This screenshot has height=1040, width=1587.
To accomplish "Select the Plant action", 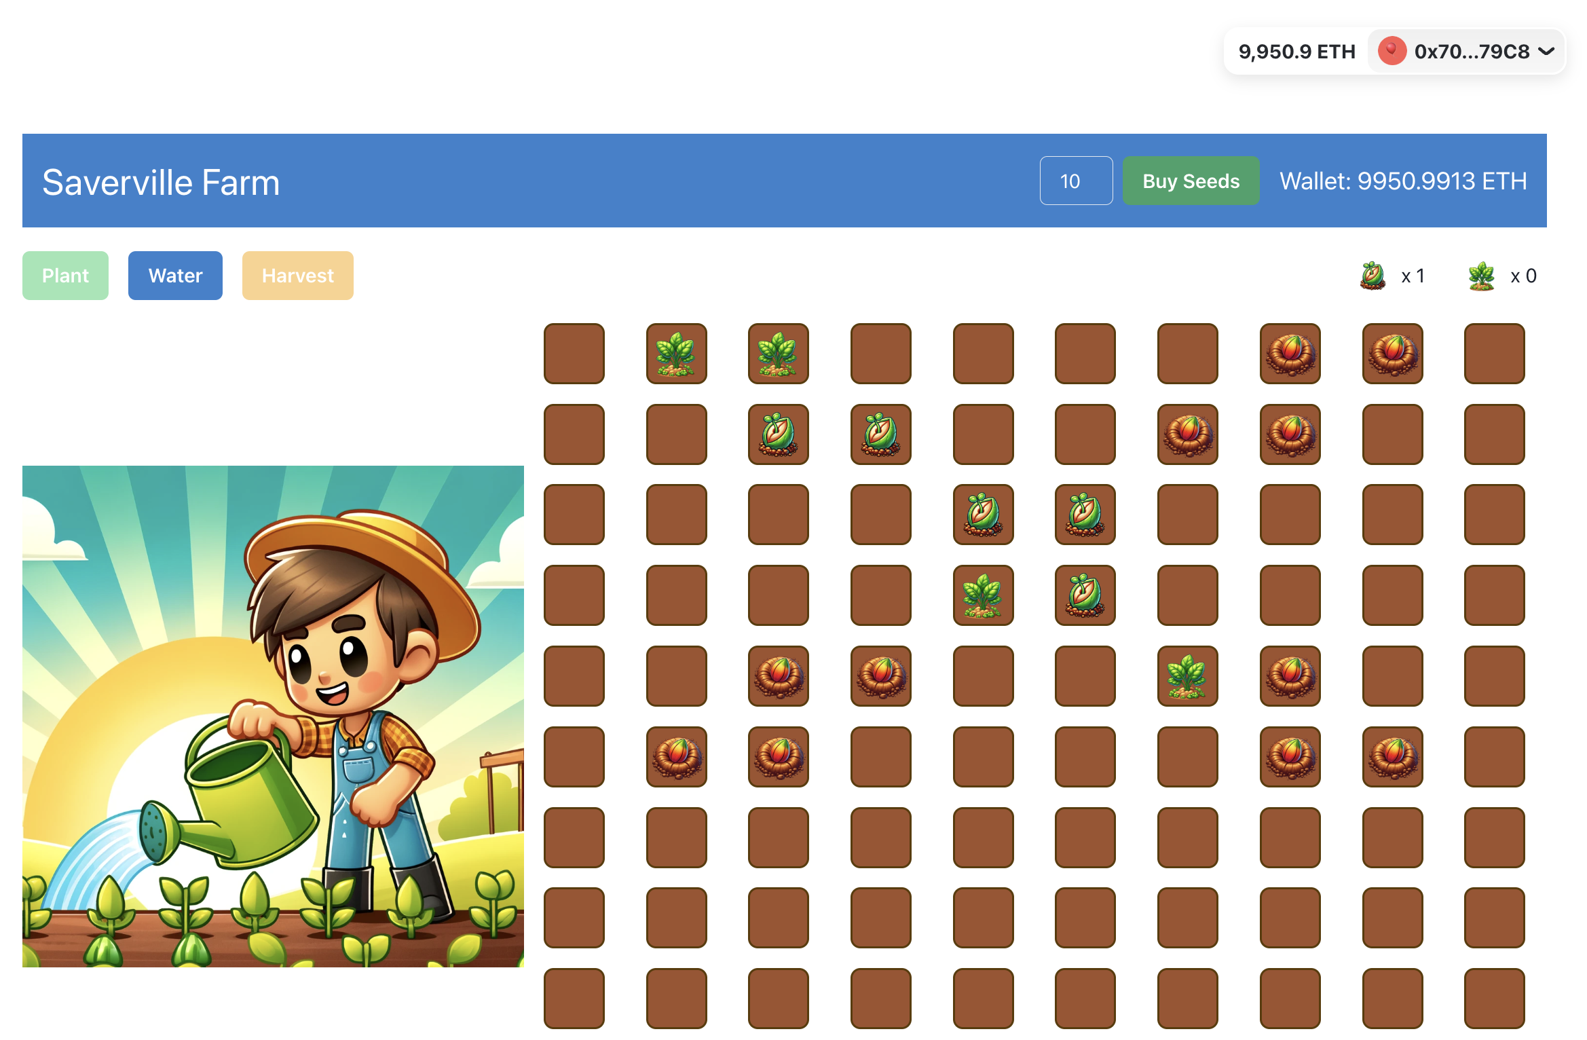I will 65,276.
